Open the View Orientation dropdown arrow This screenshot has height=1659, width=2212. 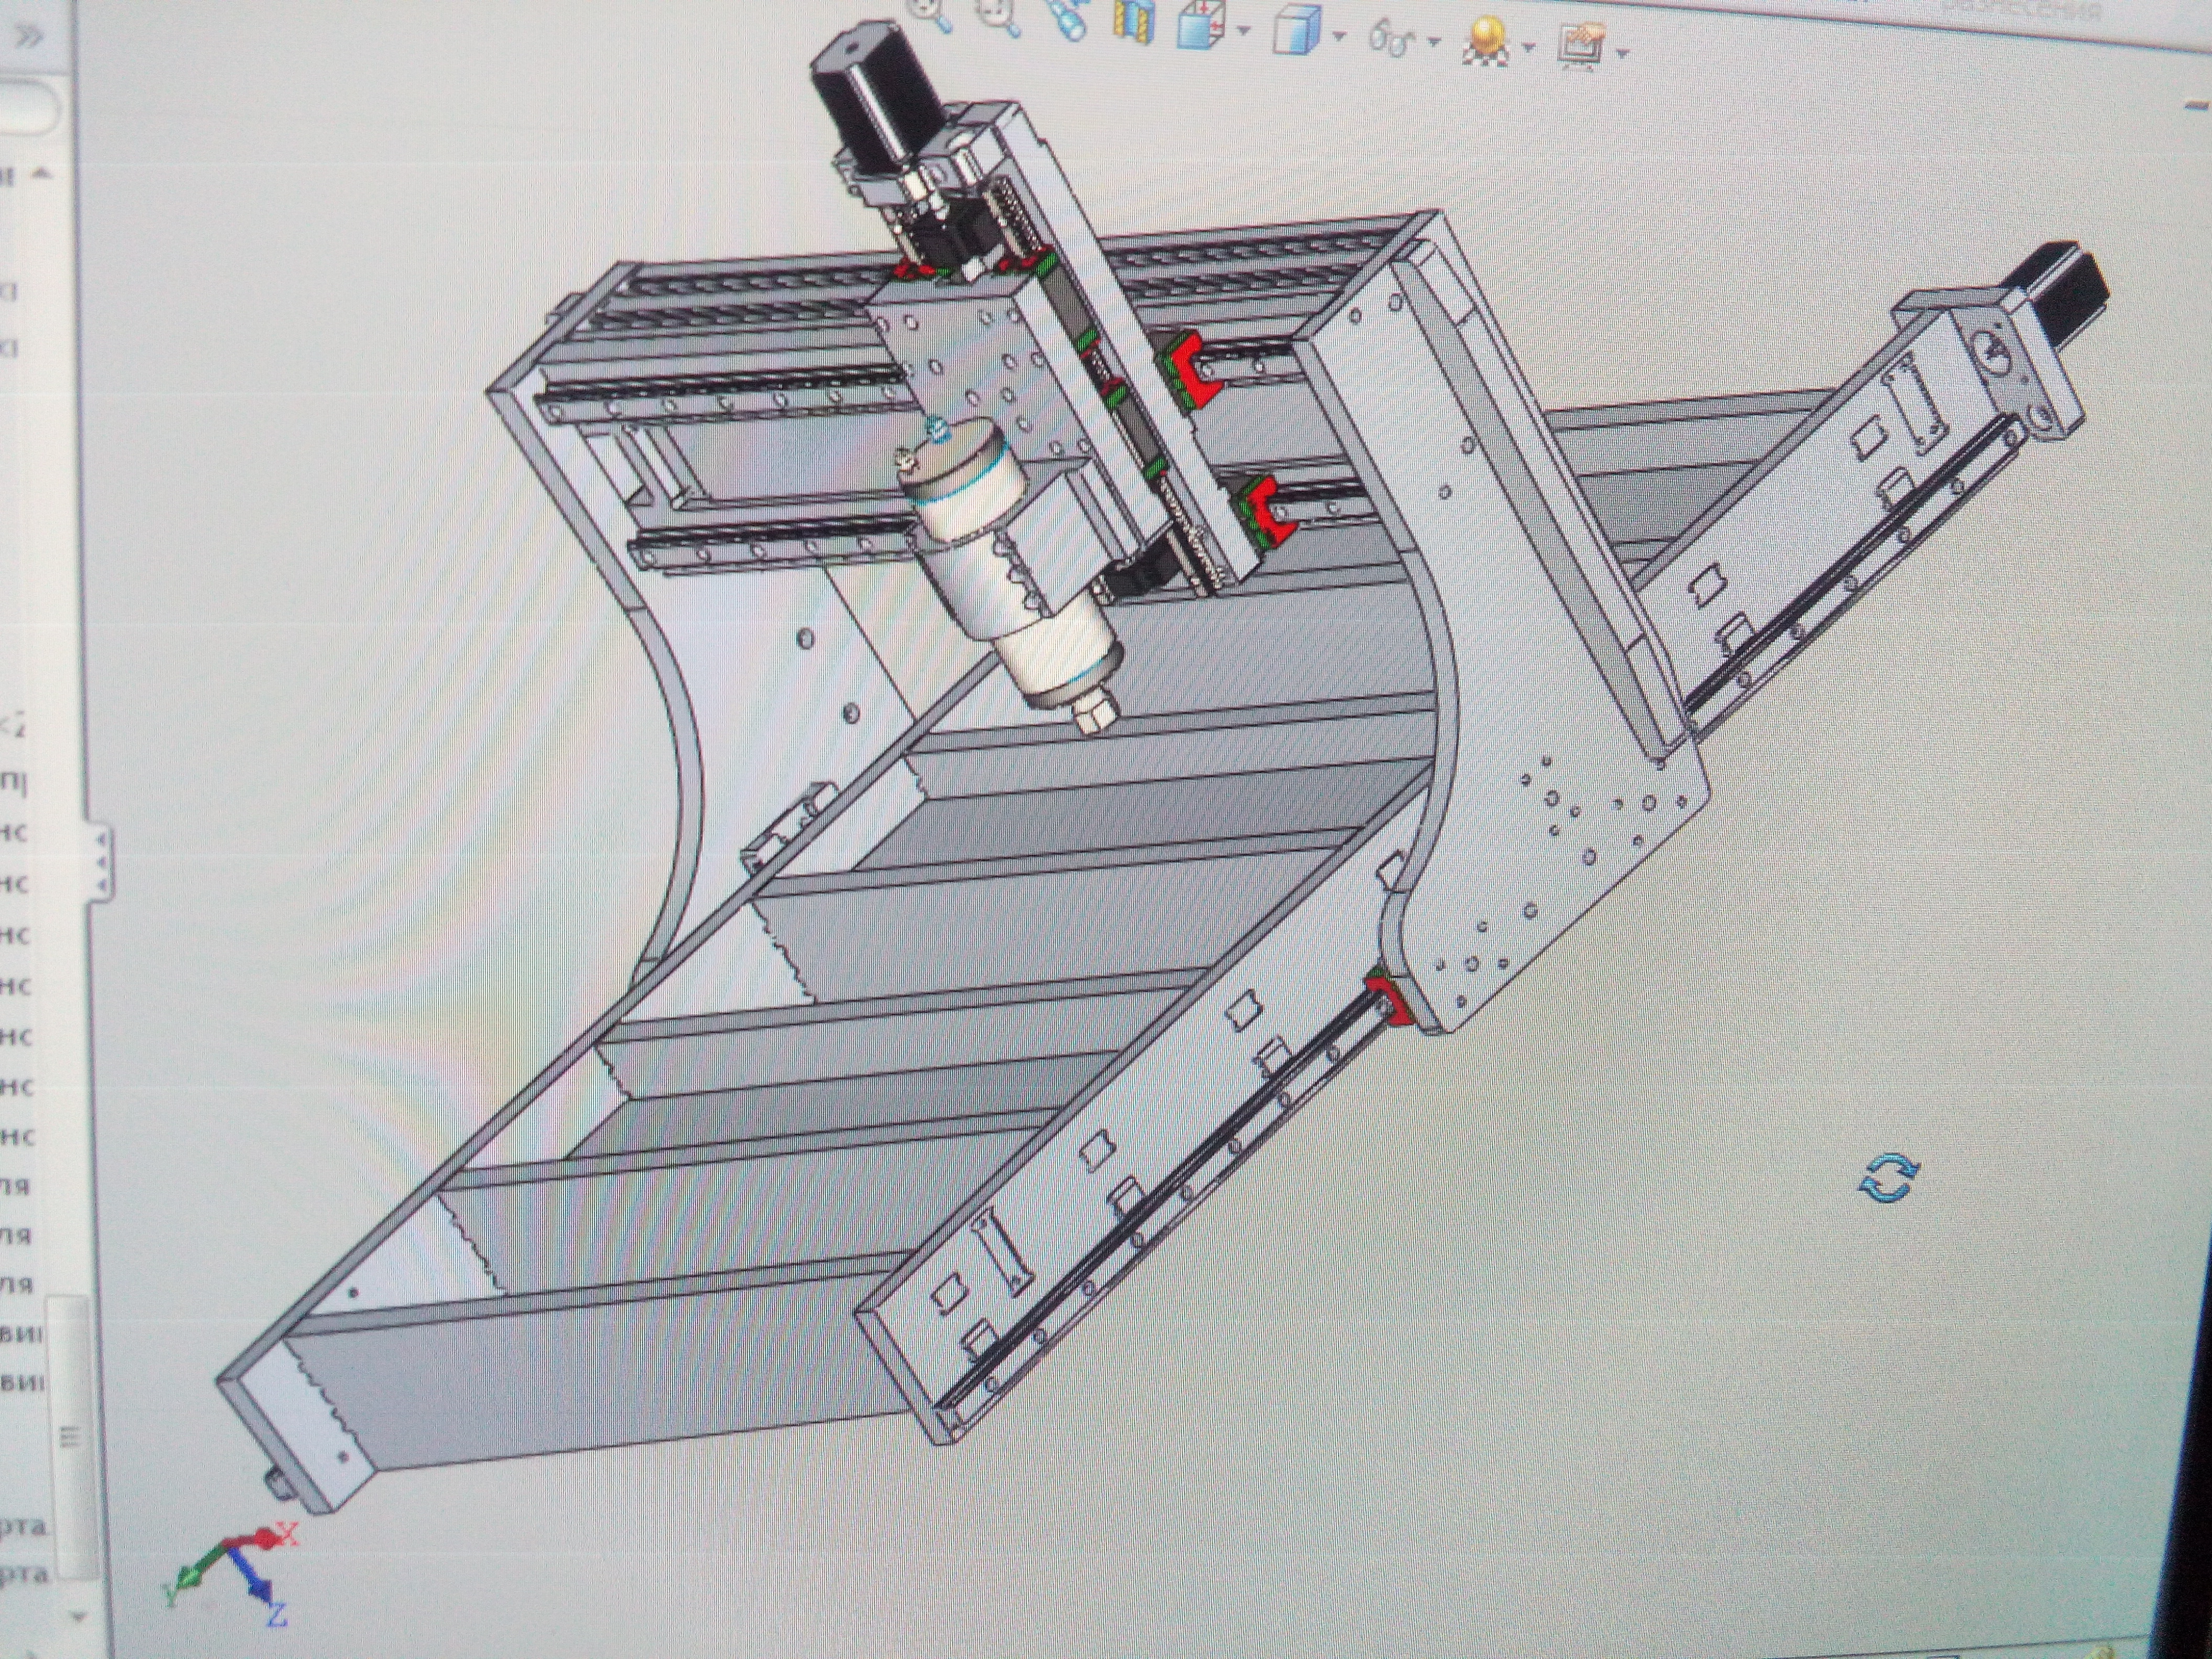(x=1244, y=31)
